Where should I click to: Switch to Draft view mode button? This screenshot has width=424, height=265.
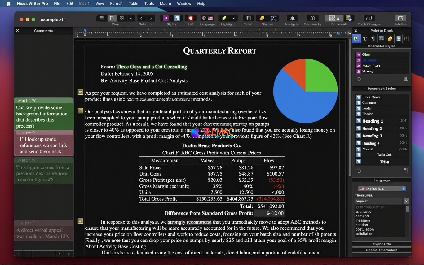pyautogui.click(x=101, y=18)
